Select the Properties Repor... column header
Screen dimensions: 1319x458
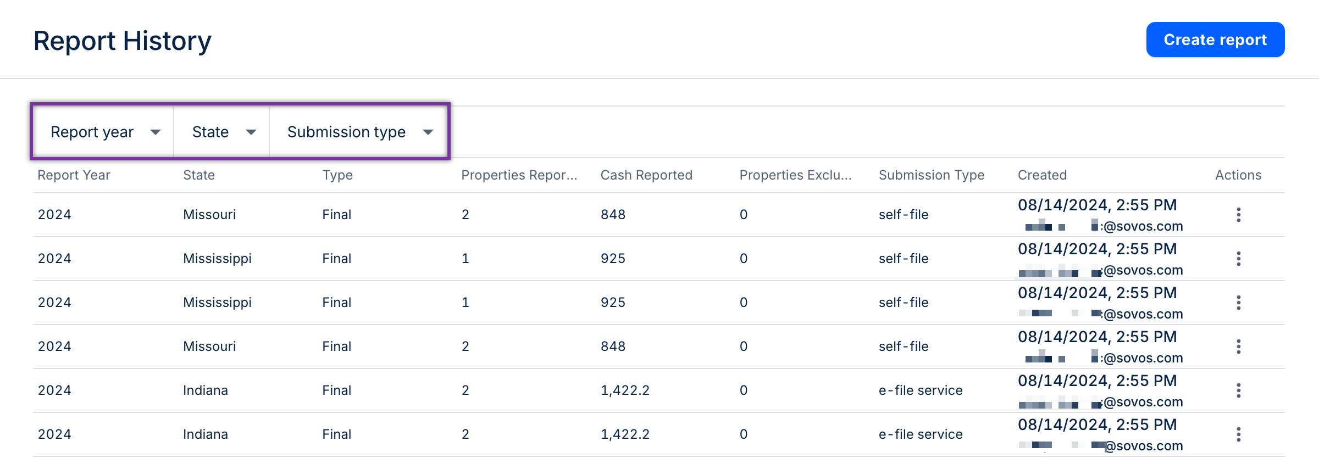(x=519, y=175)
